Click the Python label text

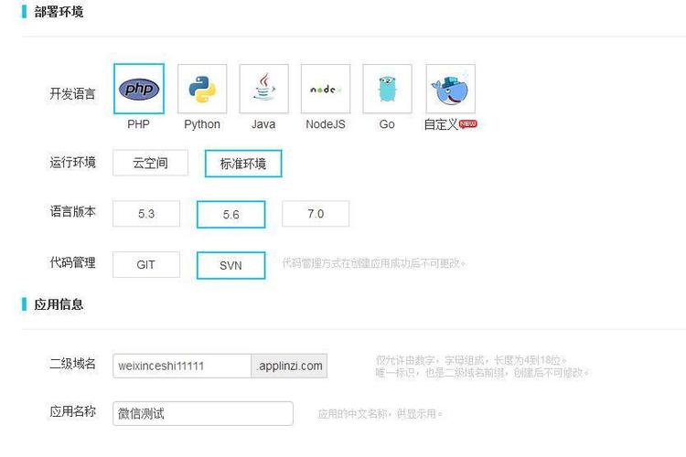(x=202, y=124)
